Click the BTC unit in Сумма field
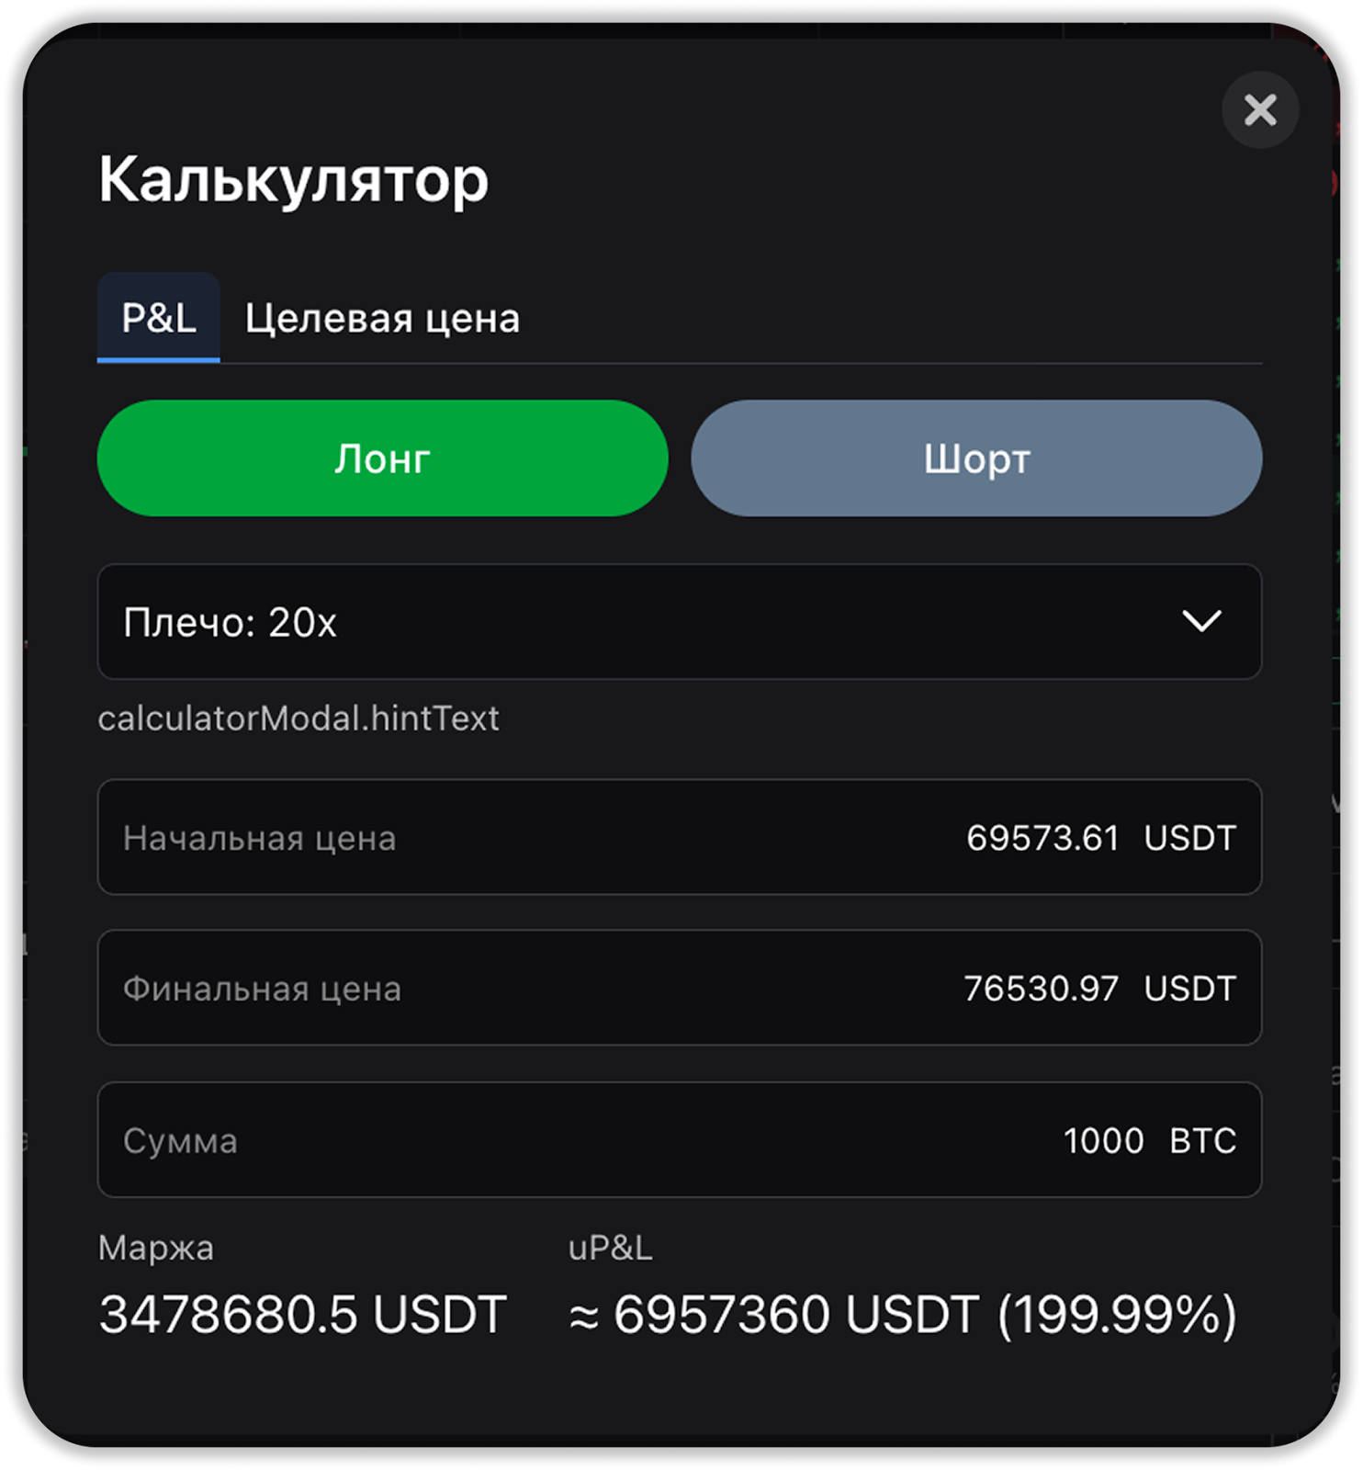 [1202, 1140]
